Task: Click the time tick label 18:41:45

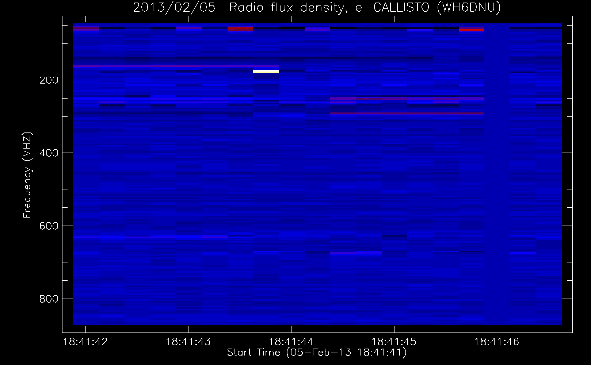Action: pyautogui.click(x=394, y=342)
